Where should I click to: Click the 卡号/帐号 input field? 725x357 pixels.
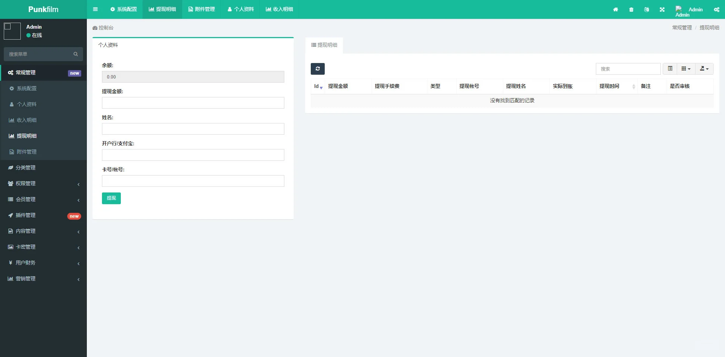pyautogui.click(x=193, y=181)
